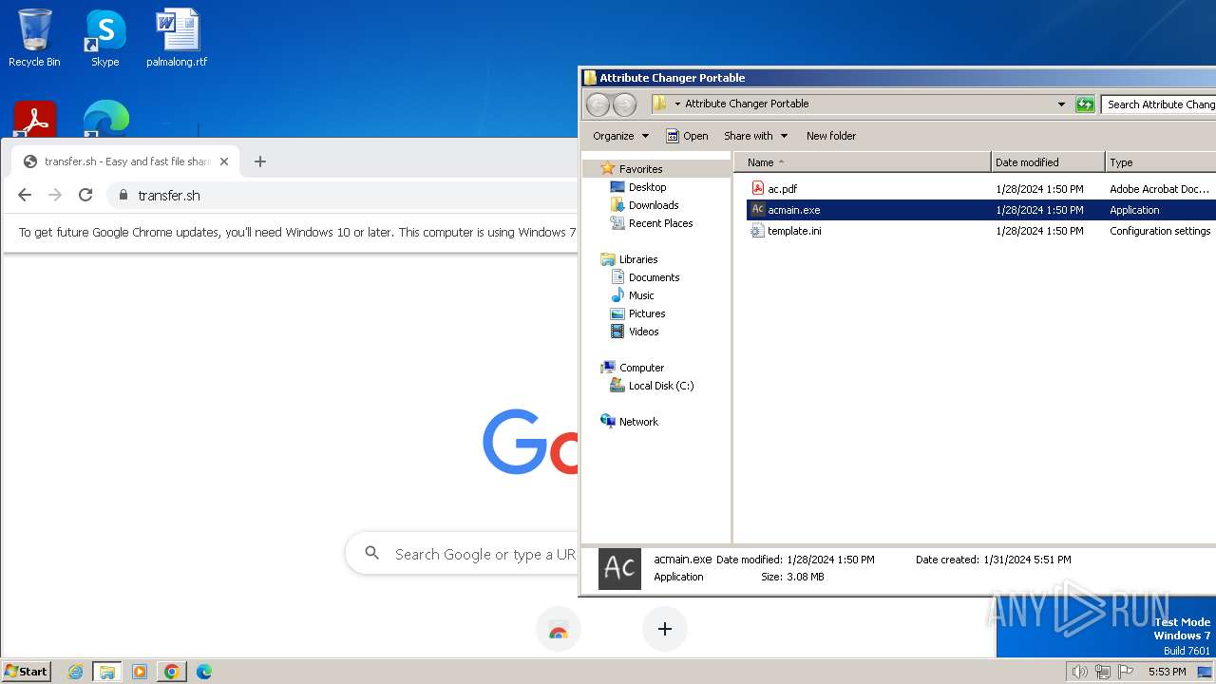Open Videos library
Screen dimensions: 1216x684
pos(643,332)
